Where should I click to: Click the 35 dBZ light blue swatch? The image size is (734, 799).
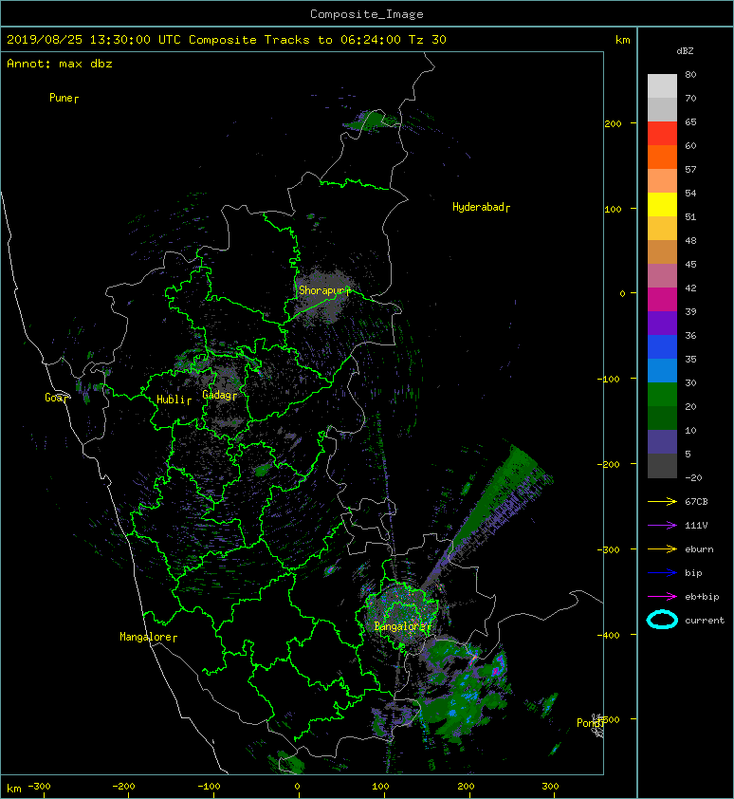662,370
